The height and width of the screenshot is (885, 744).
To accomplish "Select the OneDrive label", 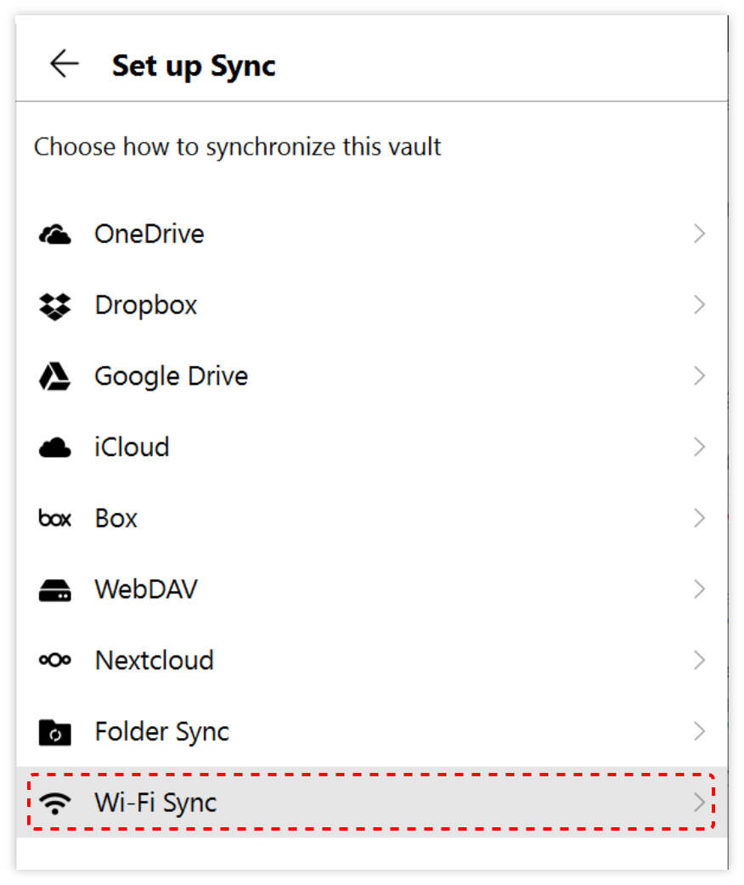I will pyautogui.click(x=149, y=234).
